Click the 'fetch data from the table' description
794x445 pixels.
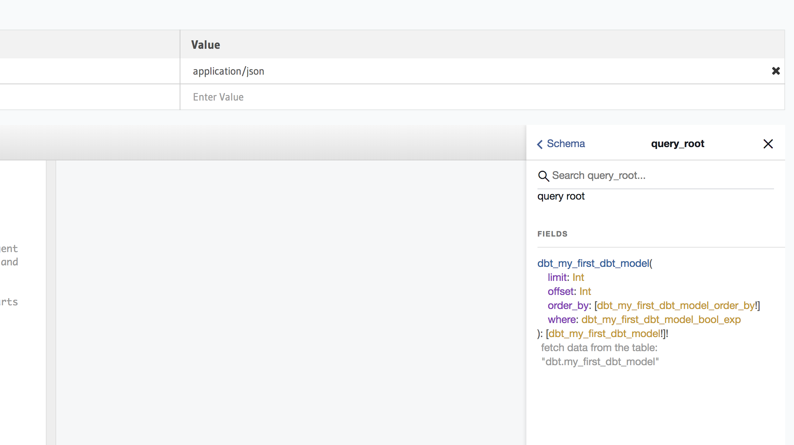point(600,354)
